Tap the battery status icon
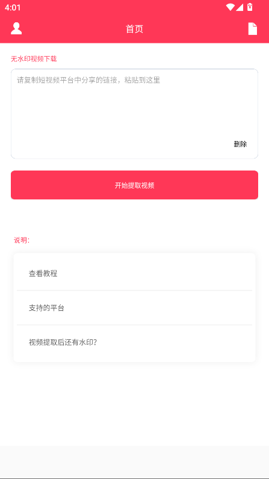 (x=250, y=7)
